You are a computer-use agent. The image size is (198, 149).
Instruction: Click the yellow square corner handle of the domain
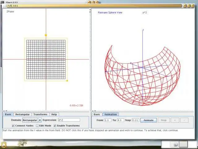pyautogui.click(x=67, y=81)
